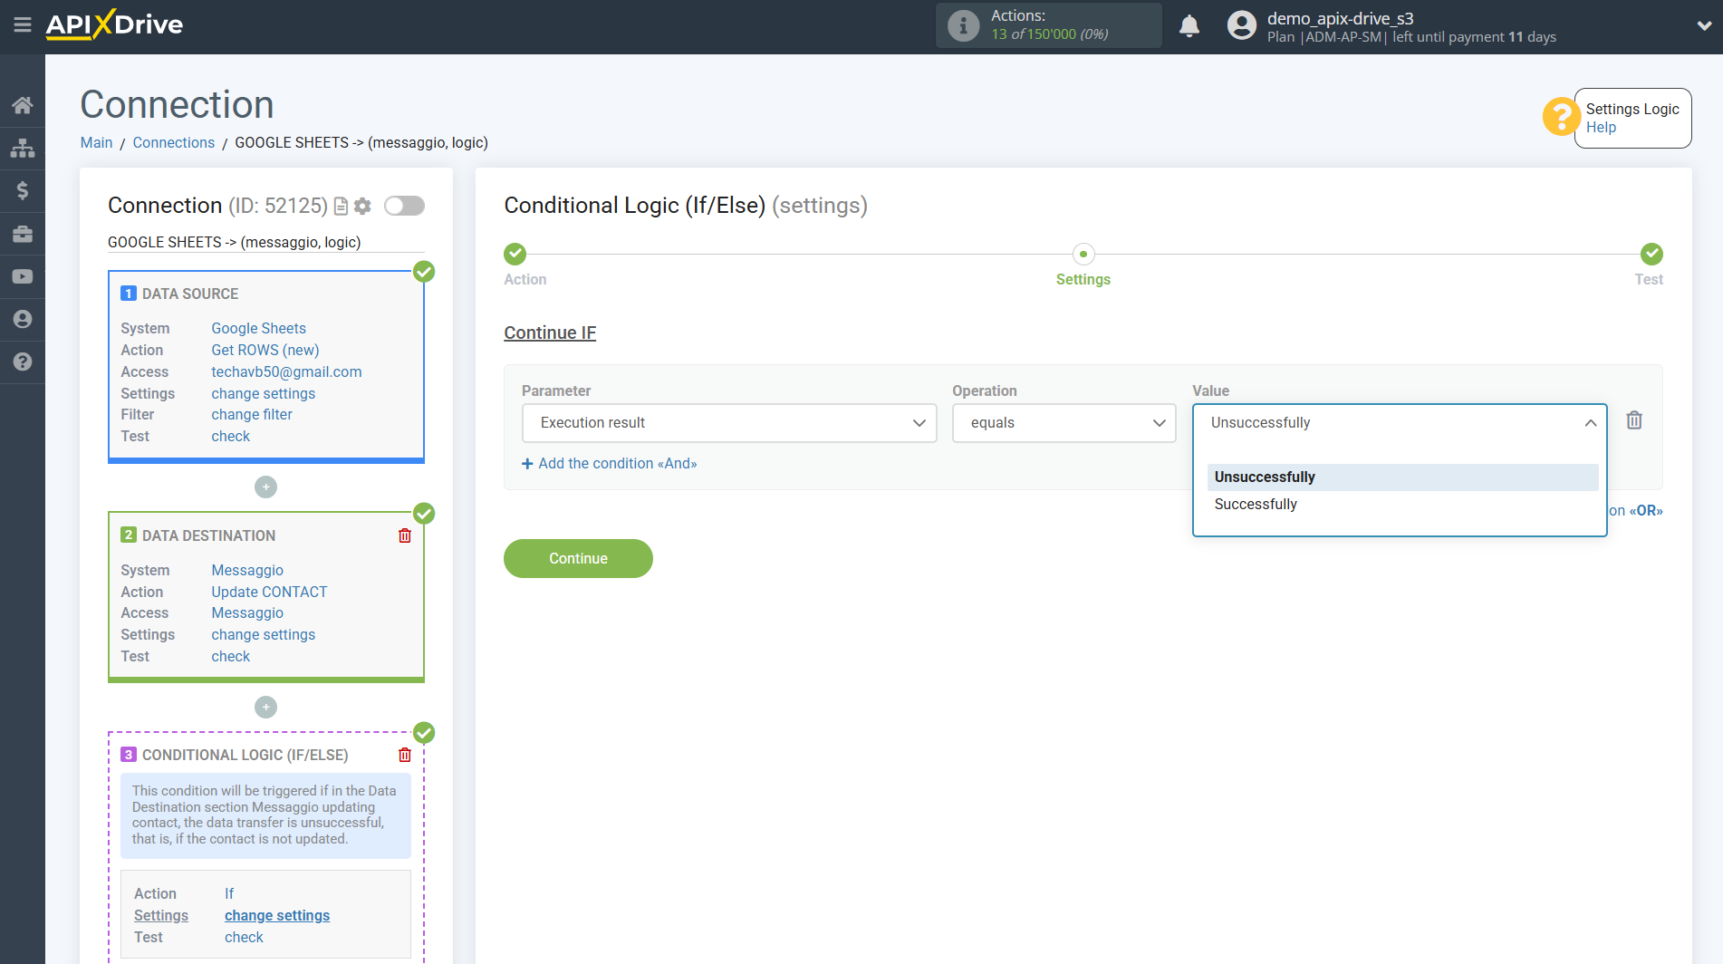Delete the condition row trash icon
Viewport: 1723px width, 964px height.
tap(1634, 420)
